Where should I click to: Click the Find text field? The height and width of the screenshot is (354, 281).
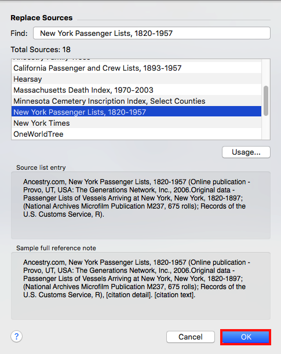click(152, 33)
